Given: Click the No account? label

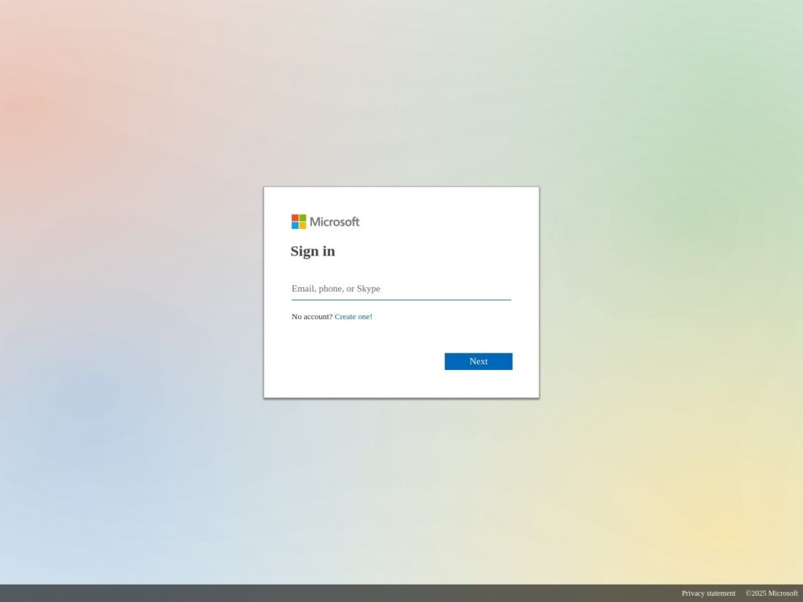Looking at the screenshot, I should (311, 316).
